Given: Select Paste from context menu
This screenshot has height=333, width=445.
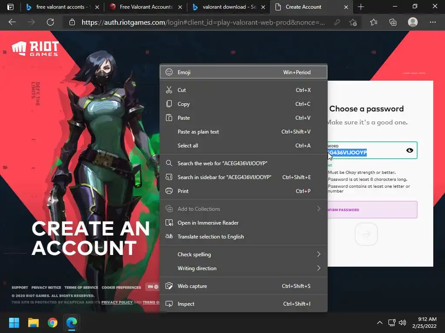Looking at the screenshot, I should coord(243,118).
